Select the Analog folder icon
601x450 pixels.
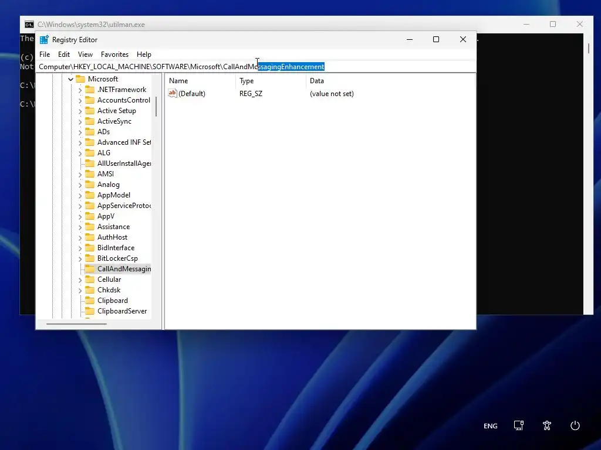(x=90, y=185)
